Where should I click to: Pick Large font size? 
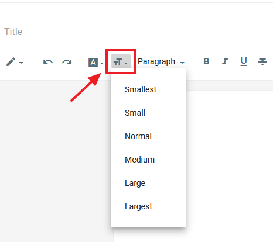click(x=148, y=183)
